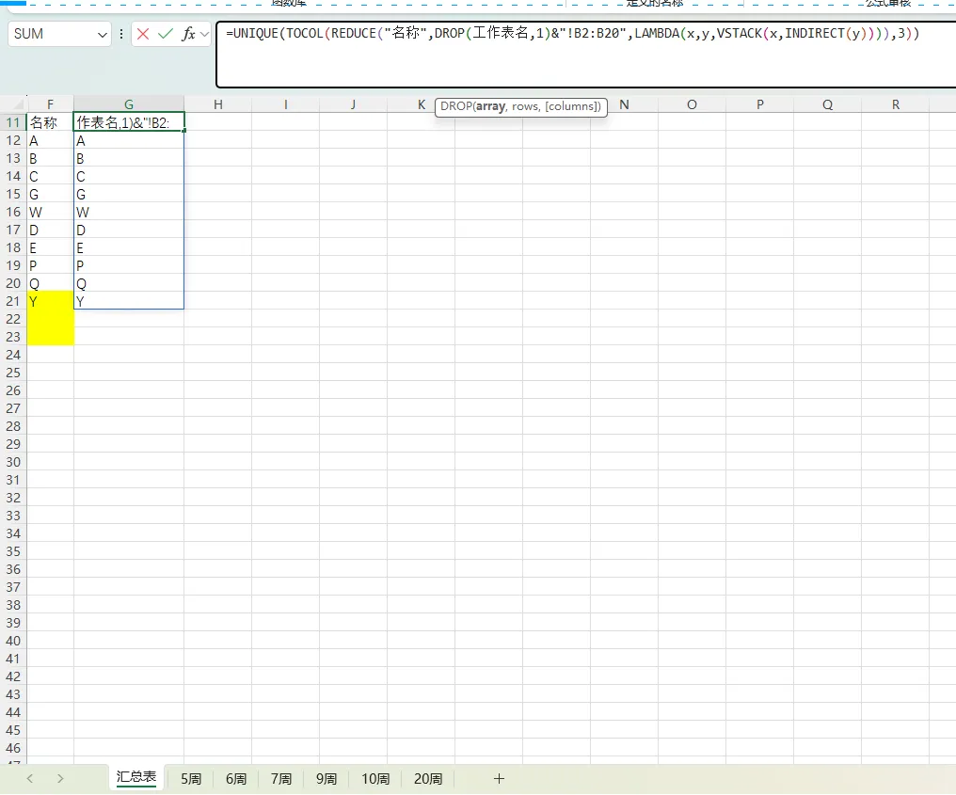Switch to the 9周 sheet tab

click(327, 779)
